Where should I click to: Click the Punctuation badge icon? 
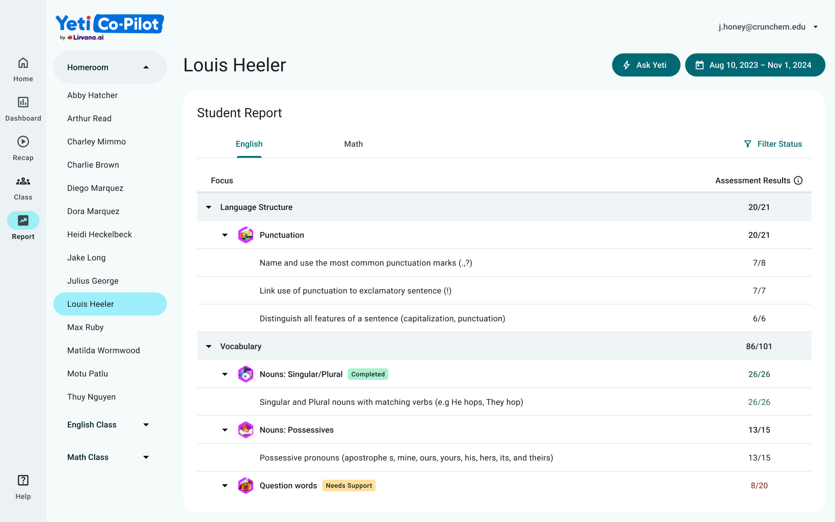246,235
